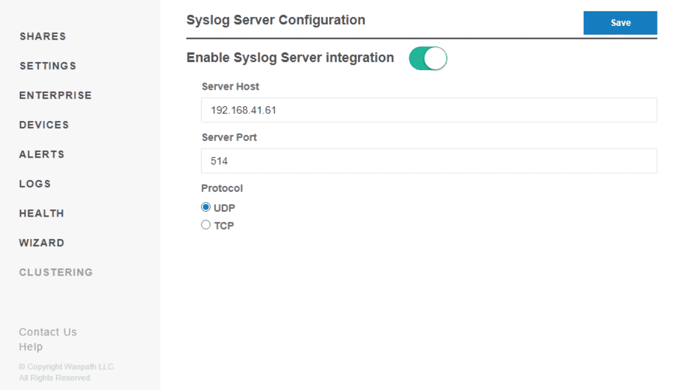Open the HEALTH page
This screenshot has height=390, width=677.
[41, 214]
